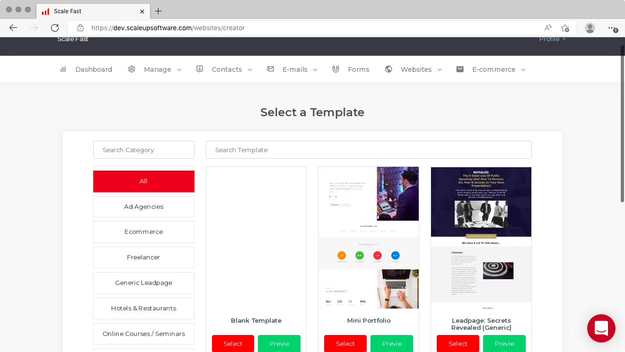Click the Websites globe icon
The image size is (625, 352).
388,69
